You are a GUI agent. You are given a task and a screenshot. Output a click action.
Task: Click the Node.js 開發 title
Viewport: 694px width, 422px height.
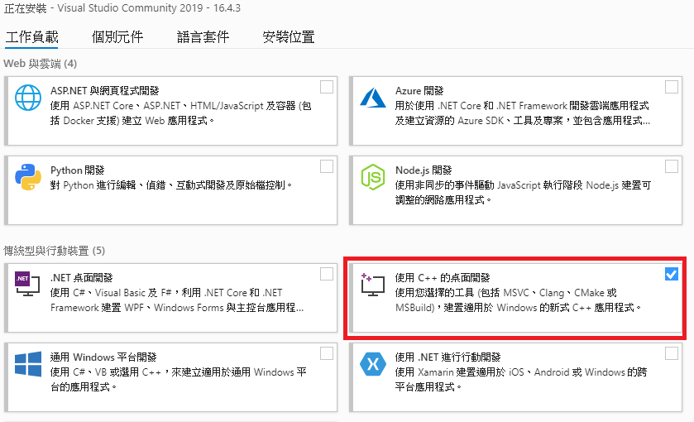pos(424,170)
